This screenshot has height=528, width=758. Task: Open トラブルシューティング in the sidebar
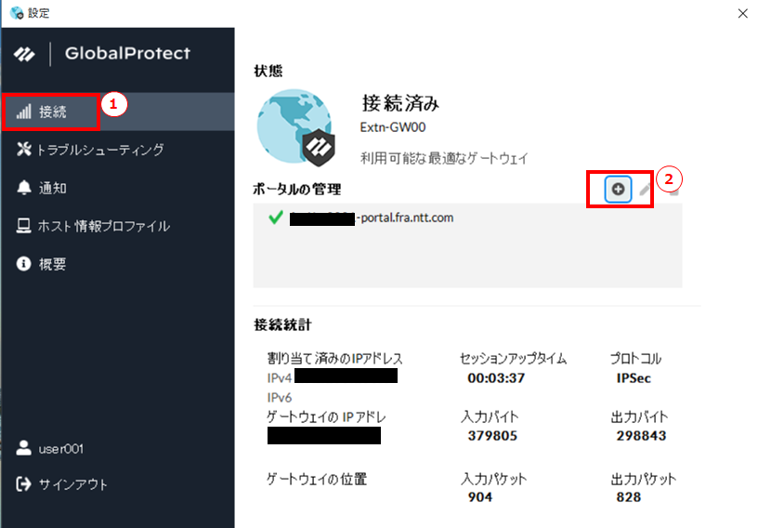pos(117,150)
